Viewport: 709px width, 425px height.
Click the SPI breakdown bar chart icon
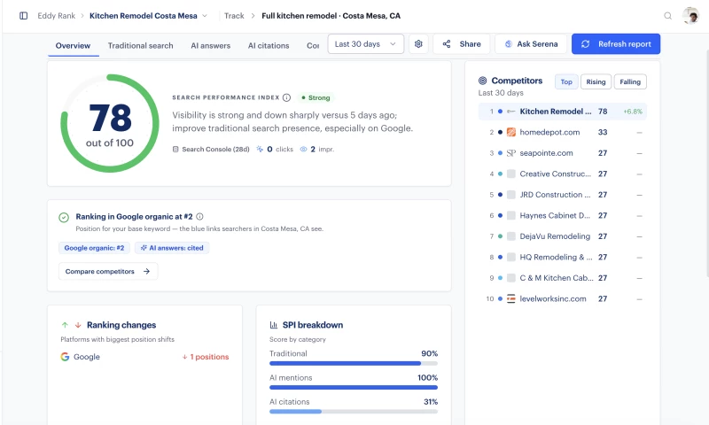(274, 325)
